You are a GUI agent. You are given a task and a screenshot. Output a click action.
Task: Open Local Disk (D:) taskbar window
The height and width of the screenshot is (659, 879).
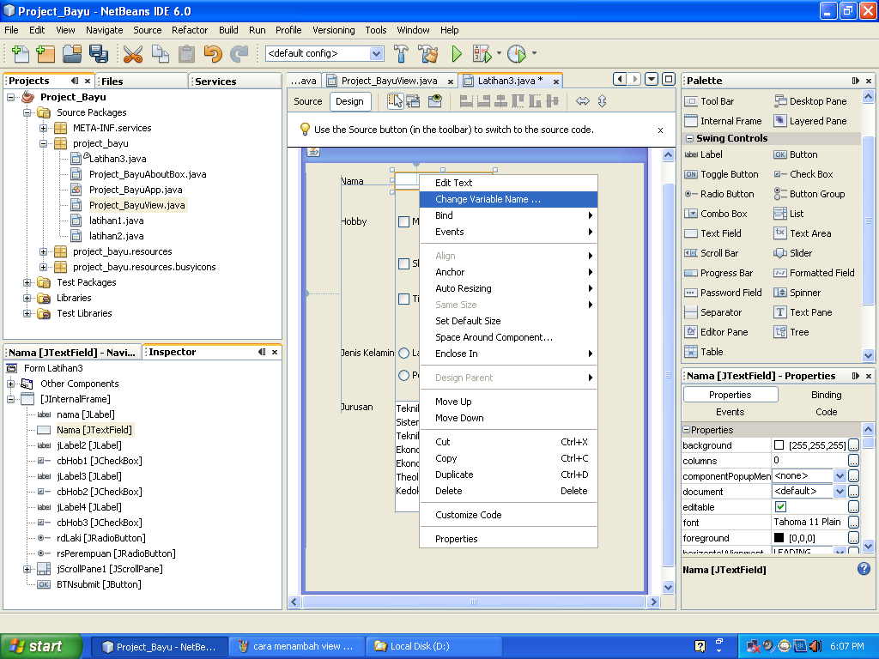pyautogui.click(x=433, y=646)
